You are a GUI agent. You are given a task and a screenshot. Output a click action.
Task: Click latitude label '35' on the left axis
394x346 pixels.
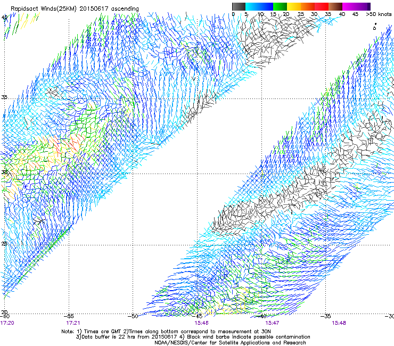[x=4, y=97]
